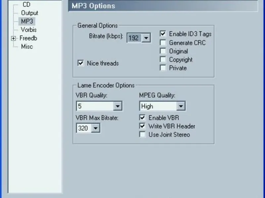This screenshot has height=198, width=265.
Task: Check the Private checkbox
Action: (x=163, y=68)
